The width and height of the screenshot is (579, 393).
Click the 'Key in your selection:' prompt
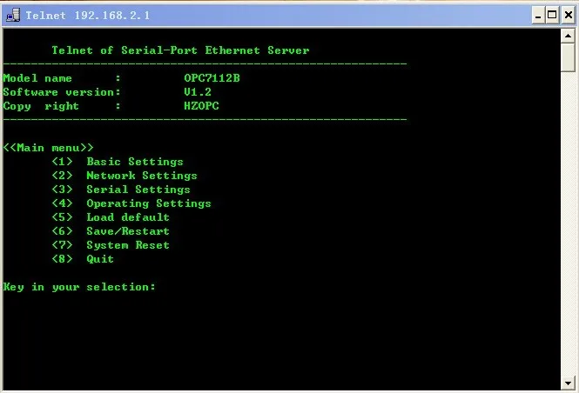[x=79, y=287]
